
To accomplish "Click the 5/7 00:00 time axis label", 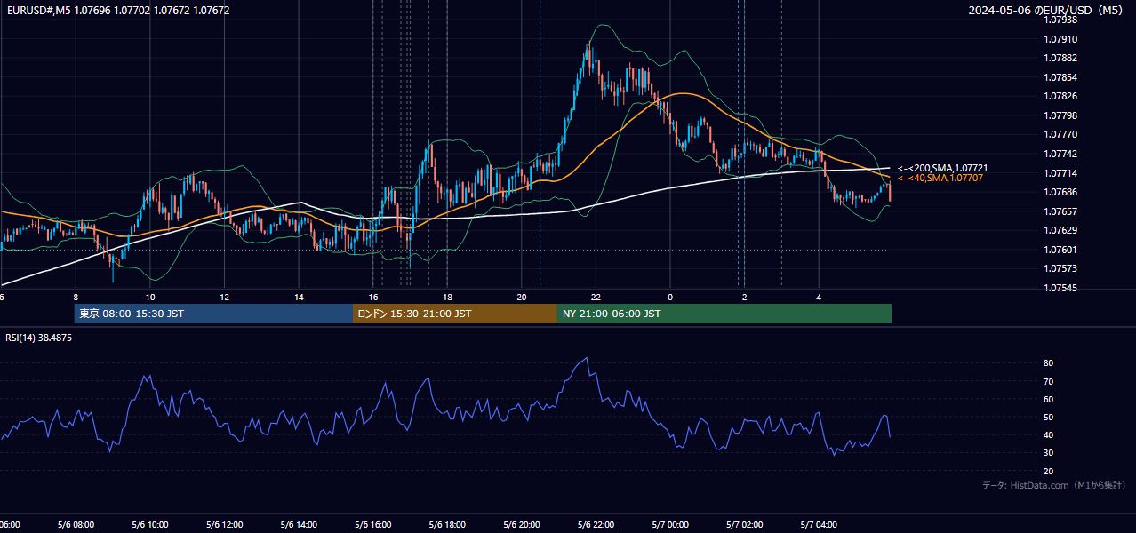I will tap(670, 525).
